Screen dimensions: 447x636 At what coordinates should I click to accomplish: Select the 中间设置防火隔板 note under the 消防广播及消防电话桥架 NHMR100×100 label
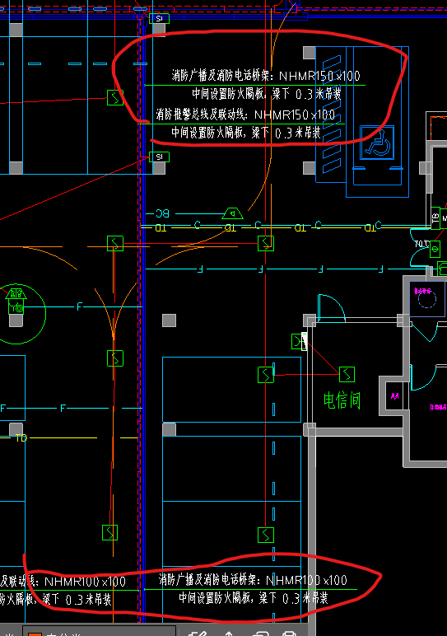(x=254, y=598)
